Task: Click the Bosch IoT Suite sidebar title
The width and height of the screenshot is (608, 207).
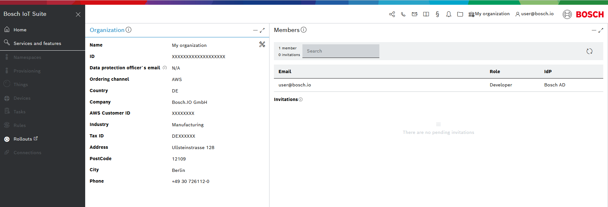Action: [x=25, y=14]
